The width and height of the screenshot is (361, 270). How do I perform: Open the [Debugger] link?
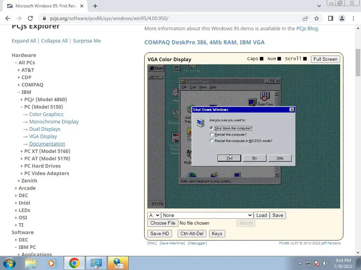pyautogui.click(x=197, y=243)
